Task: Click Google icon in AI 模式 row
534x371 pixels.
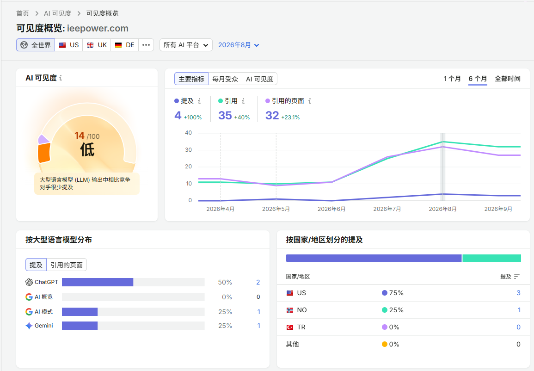Action: pos(29,312)
